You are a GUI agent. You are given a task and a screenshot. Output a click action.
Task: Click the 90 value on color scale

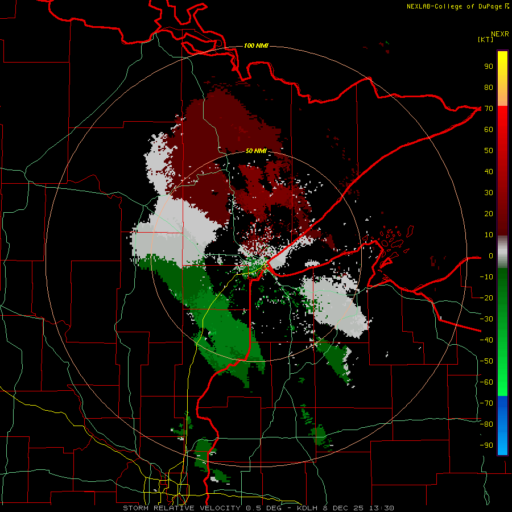[489, 67]
